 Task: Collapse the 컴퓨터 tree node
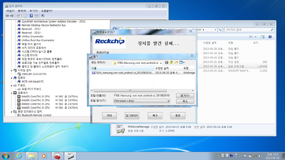(12, 78)
